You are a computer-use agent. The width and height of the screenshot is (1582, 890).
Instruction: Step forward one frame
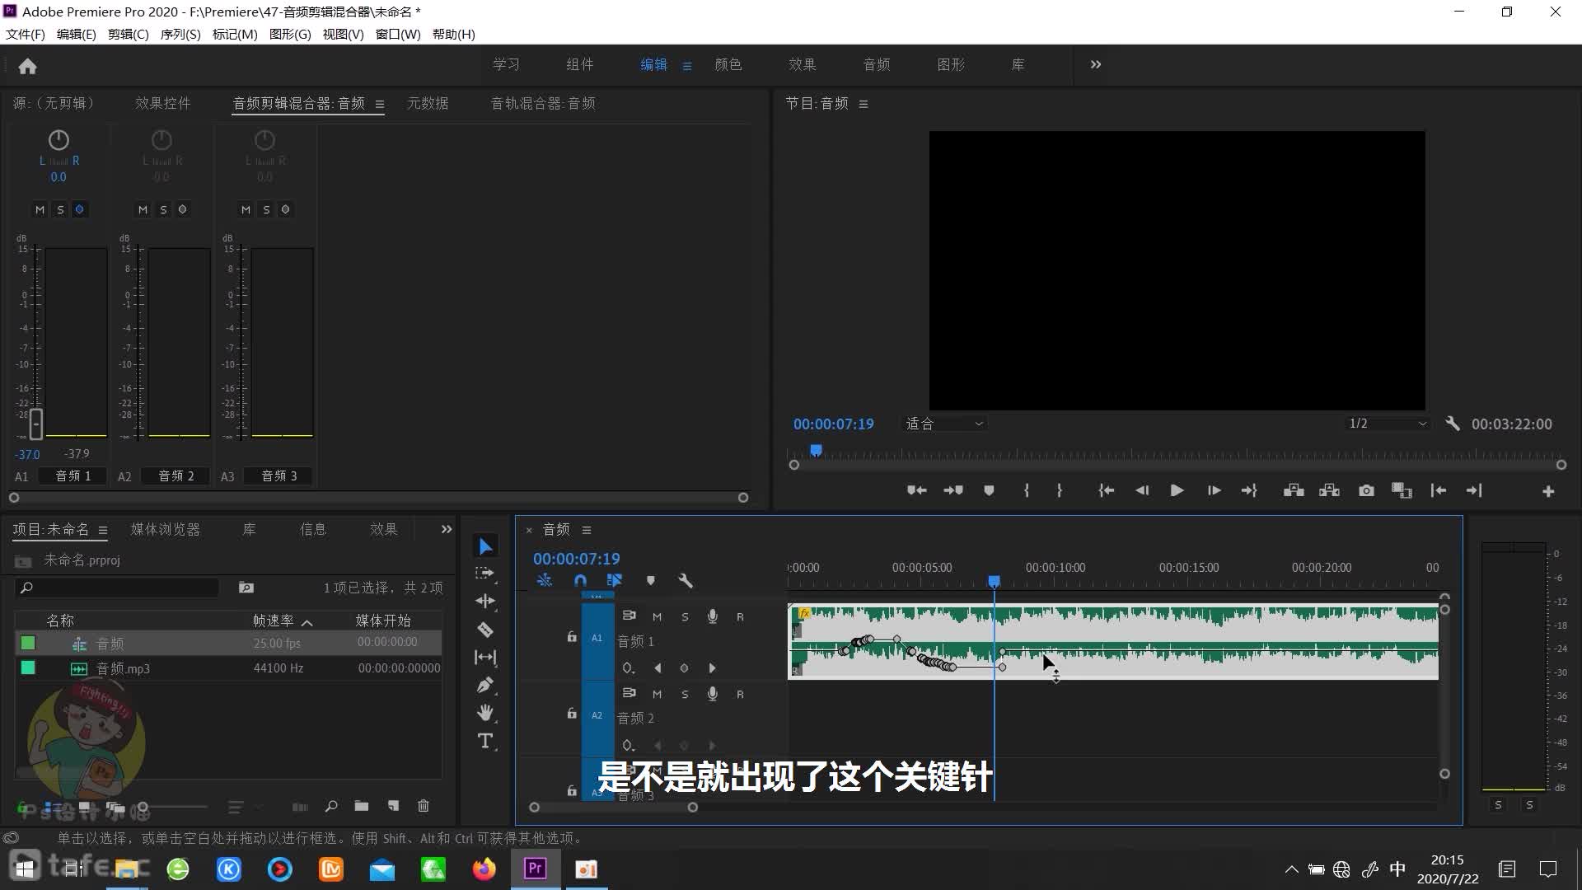click(x=1214, y=491)
